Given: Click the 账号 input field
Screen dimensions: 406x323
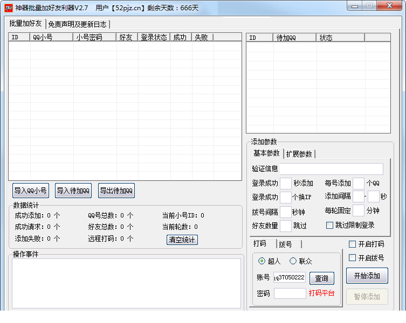Looking at the screenshot, I should point(290,277).
